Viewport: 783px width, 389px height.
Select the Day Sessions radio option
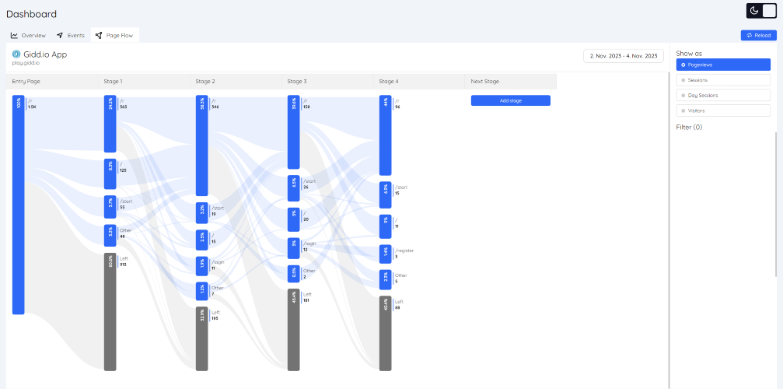(x=723, y=95)
